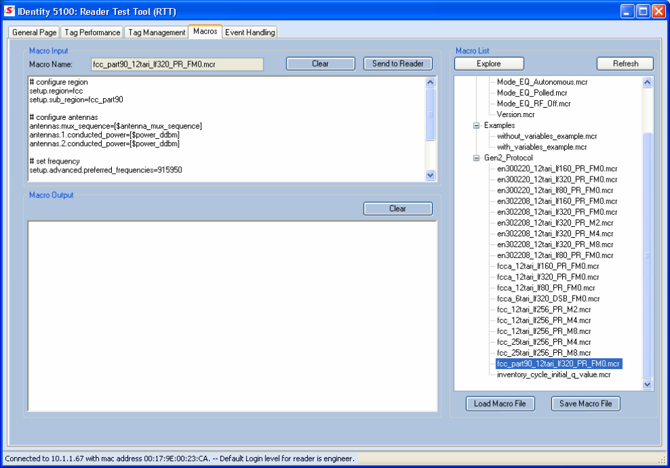
Task: Click the Explore button
Action: click(489, 63)
